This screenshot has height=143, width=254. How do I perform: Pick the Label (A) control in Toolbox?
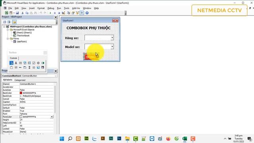tap(16, 63)
